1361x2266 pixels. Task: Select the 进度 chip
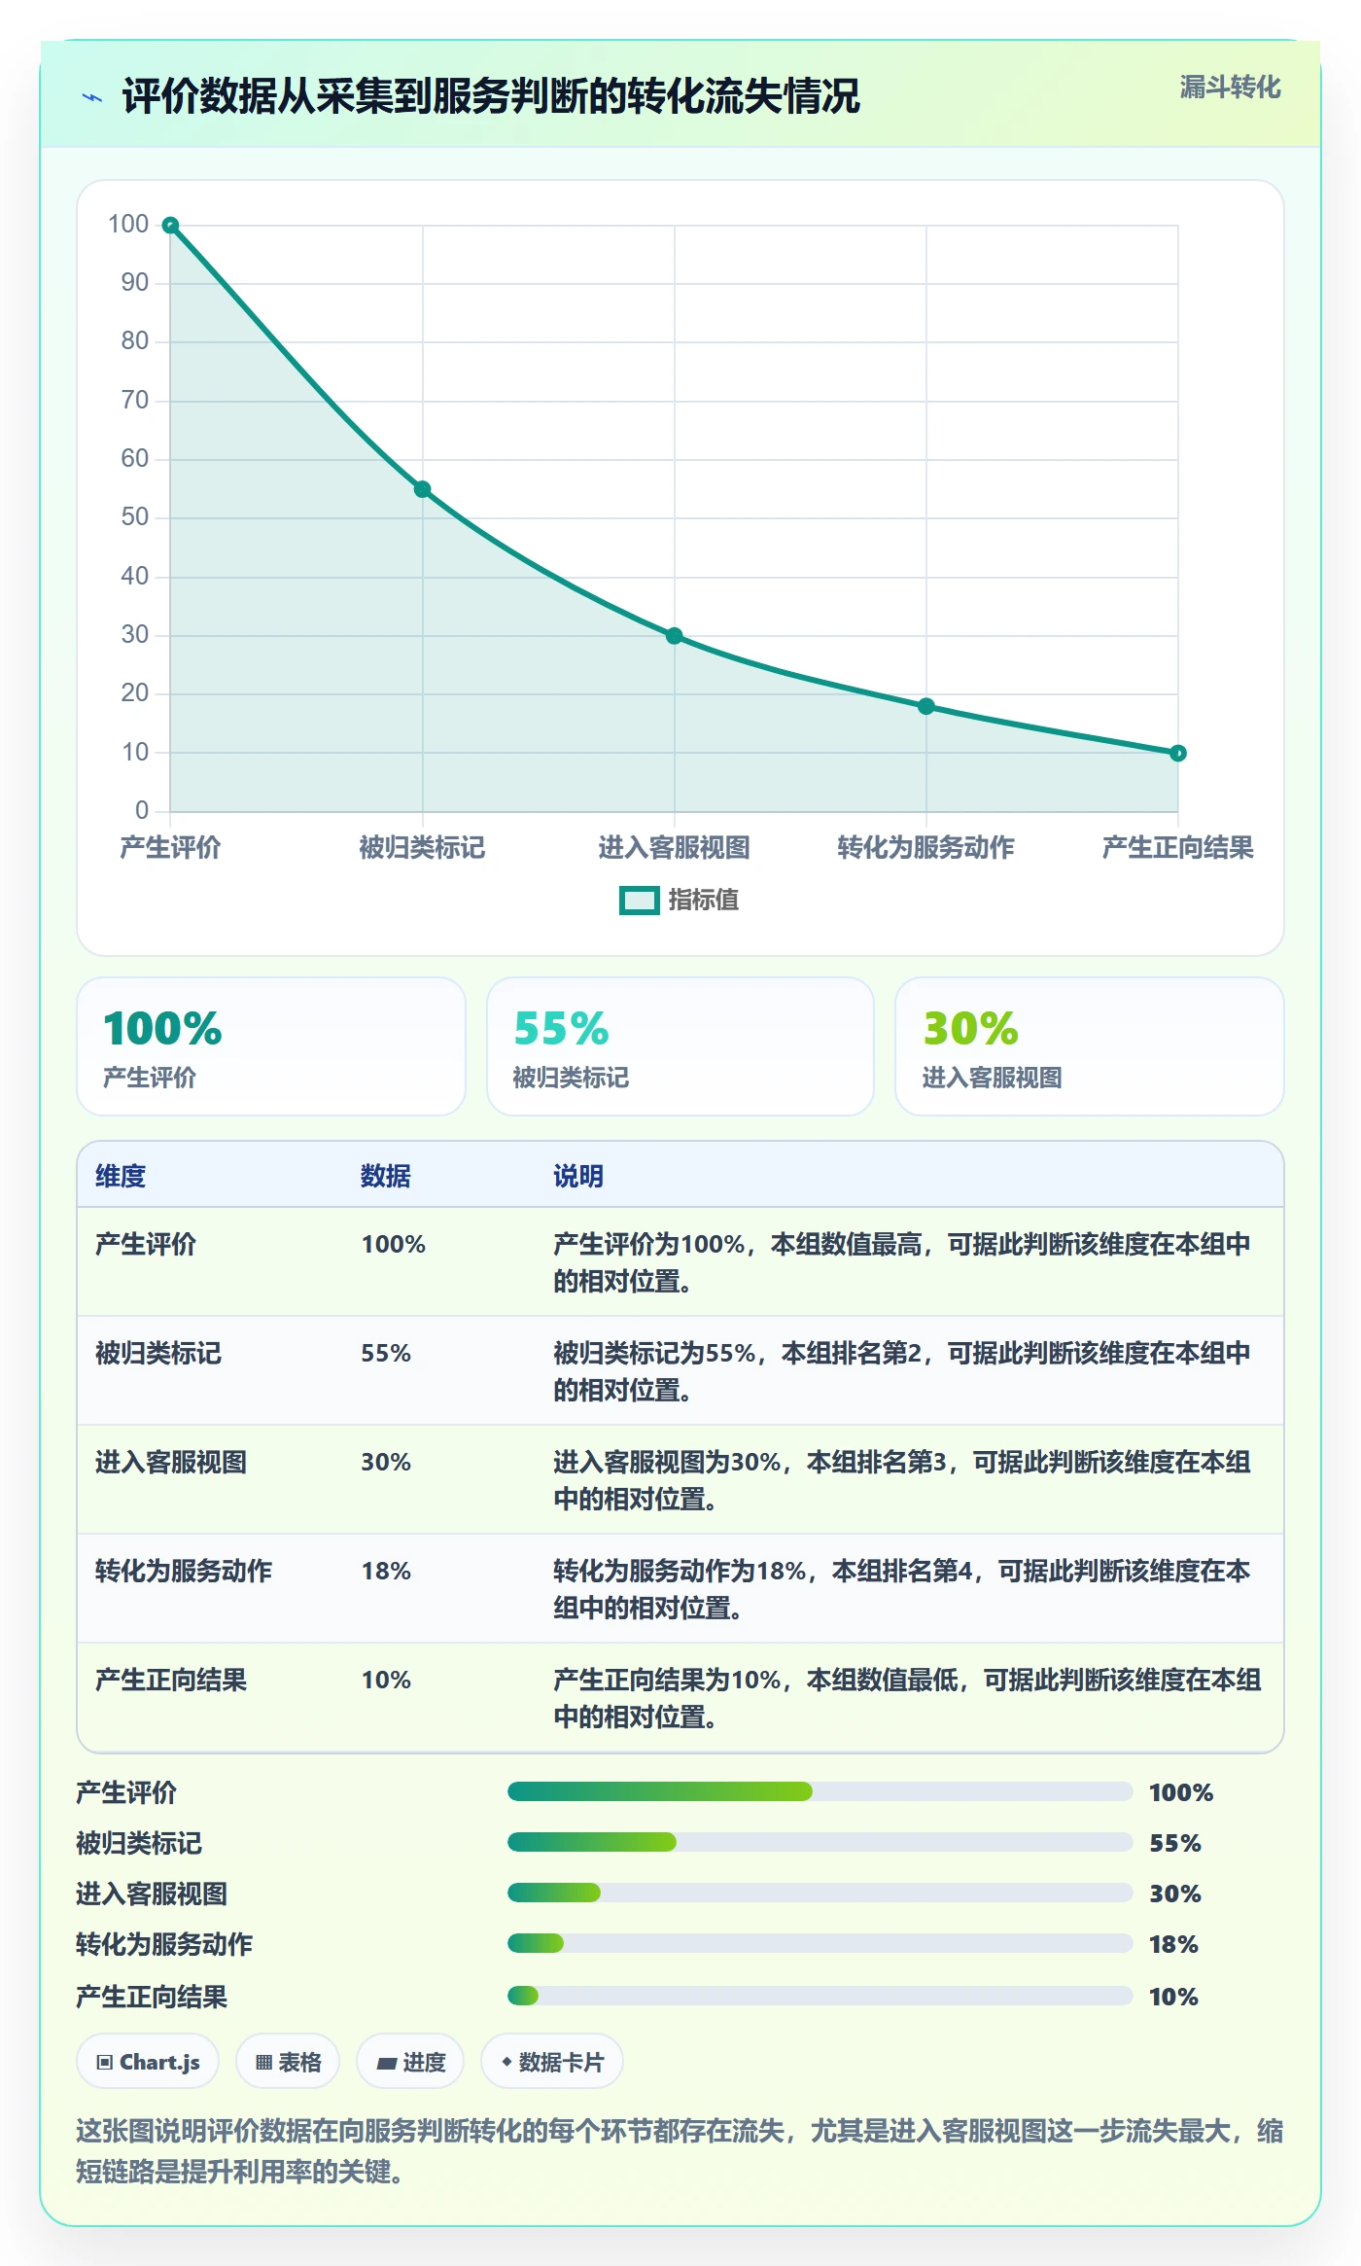pyautogui.click(x=410, y=2062)
